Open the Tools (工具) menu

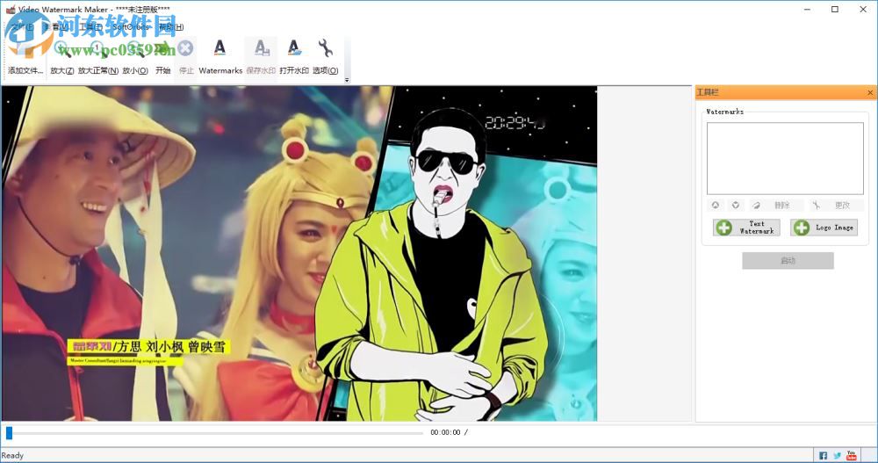pyautogui.click(x=90, y=26)
